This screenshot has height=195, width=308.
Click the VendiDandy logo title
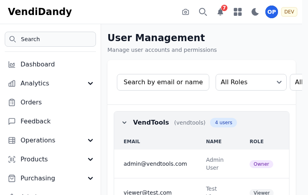point(40,11)
